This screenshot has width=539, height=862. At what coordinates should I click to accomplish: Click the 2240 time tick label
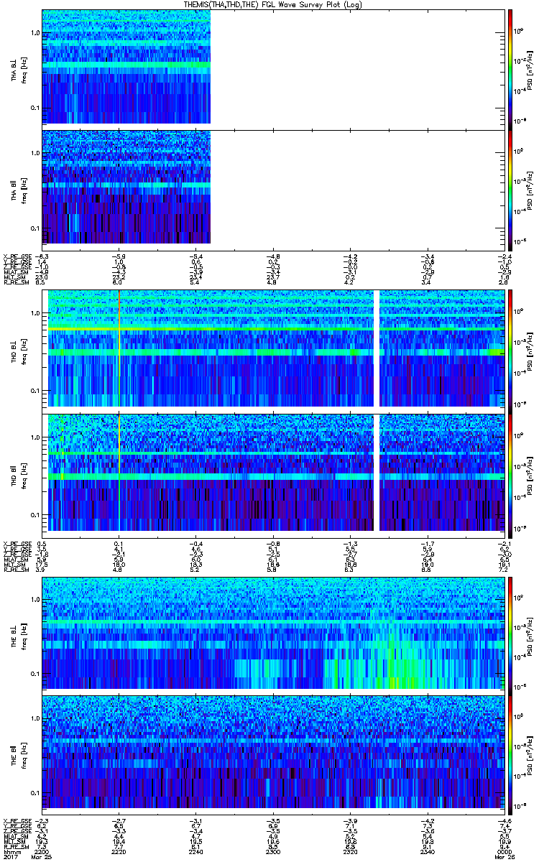click(x=197, y=852)
